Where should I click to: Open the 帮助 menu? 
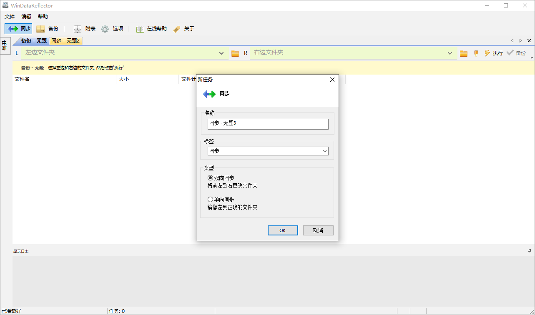tap(43, 17)
